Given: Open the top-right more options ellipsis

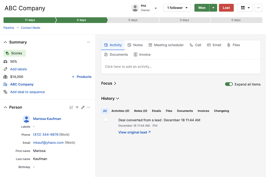Looking at the screenshot, I should coord(258,8).
